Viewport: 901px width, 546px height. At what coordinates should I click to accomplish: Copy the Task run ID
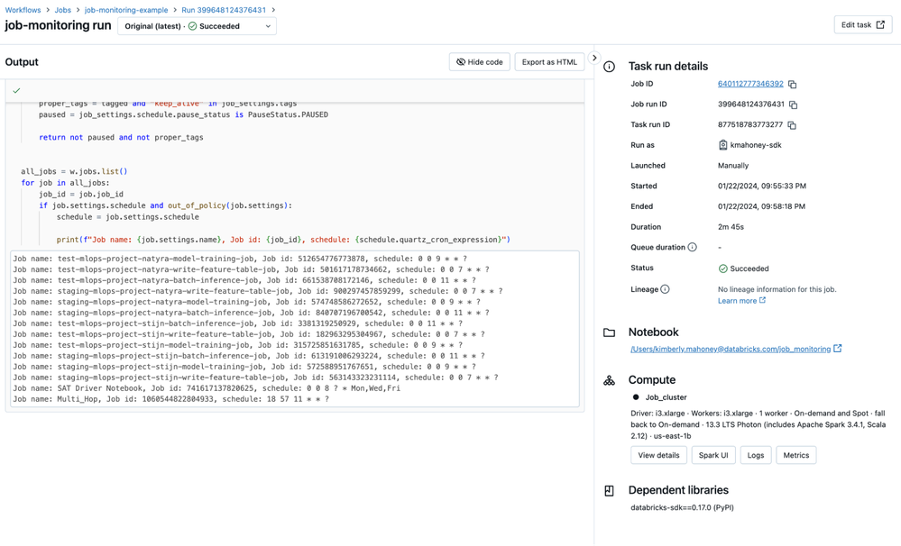(792, 125)
